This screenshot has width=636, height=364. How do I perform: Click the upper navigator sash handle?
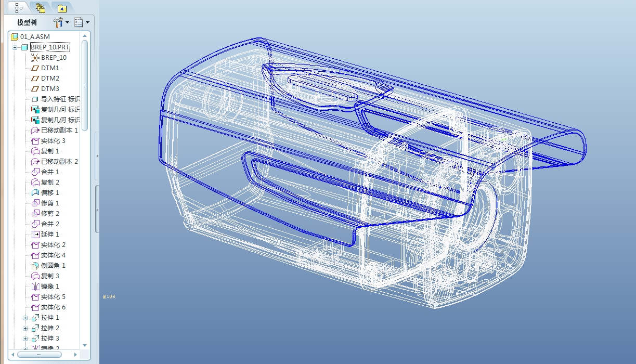pyautogui.click(x=97, y=155)
